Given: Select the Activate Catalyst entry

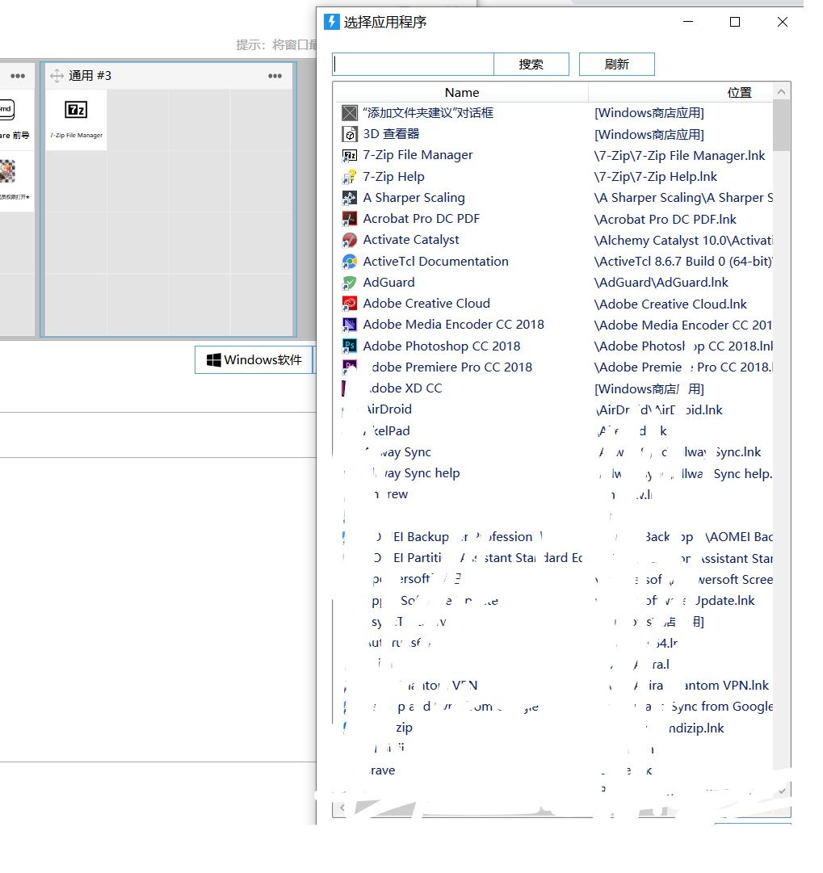Looking at the screenshot, I should point(411,240).
